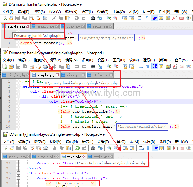The image size is (193, 187).
Task: Collapse the fold marker on line 36
Action: coord(18,173)
